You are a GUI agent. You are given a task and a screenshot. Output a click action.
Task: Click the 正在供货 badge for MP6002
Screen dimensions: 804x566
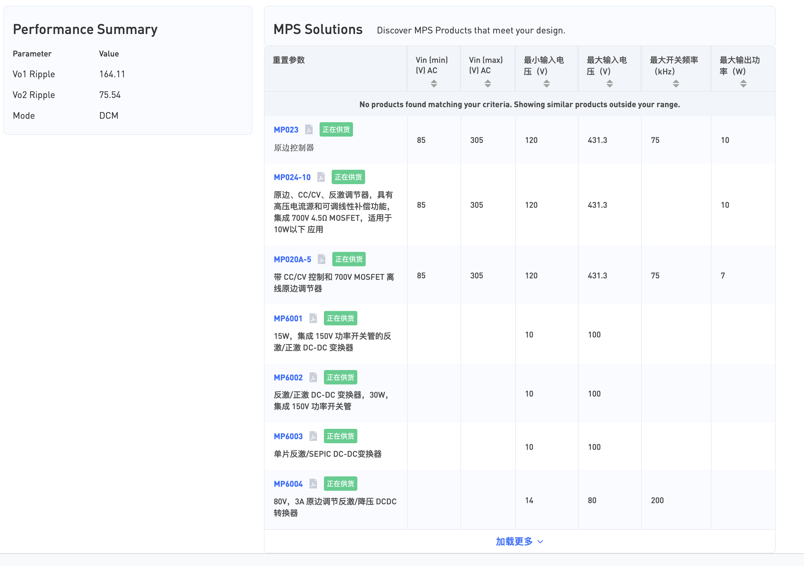pos(340,377)
